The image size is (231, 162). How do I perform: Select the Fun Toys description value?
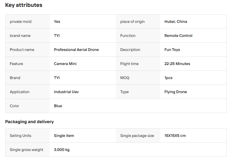pos(172,50)
